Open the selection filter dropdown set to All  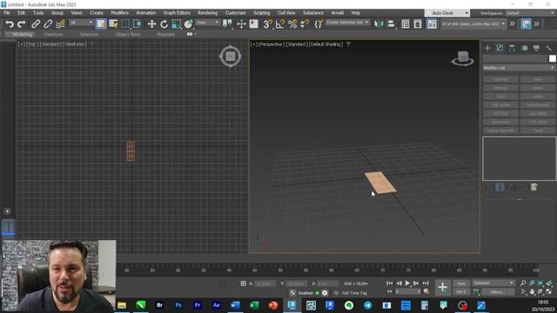tap(81, 23)
